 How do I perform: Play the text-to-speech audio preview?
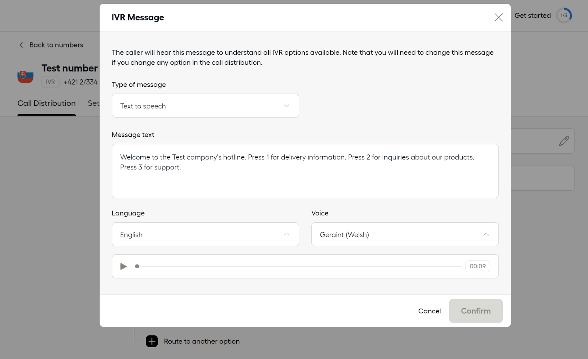123,266
